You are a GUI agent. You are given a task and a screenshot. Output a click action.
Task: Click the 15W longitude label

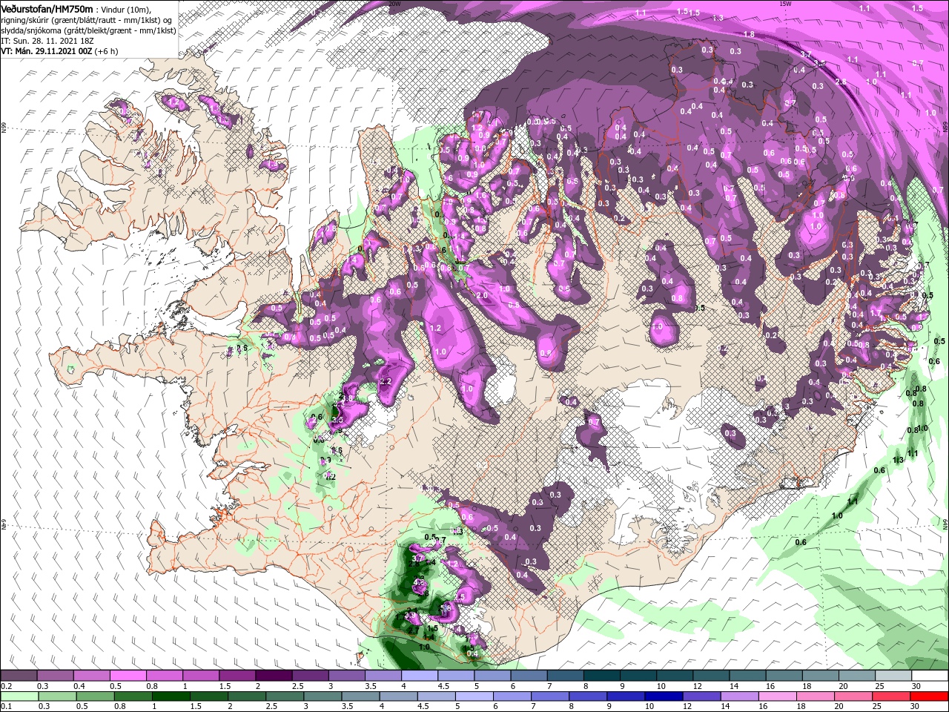click(x=785, y=4)
